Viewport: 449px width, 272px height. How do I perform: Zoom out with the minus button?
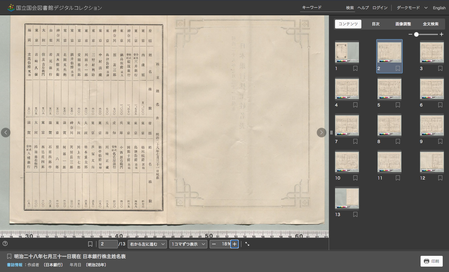[x=214, y=244]
